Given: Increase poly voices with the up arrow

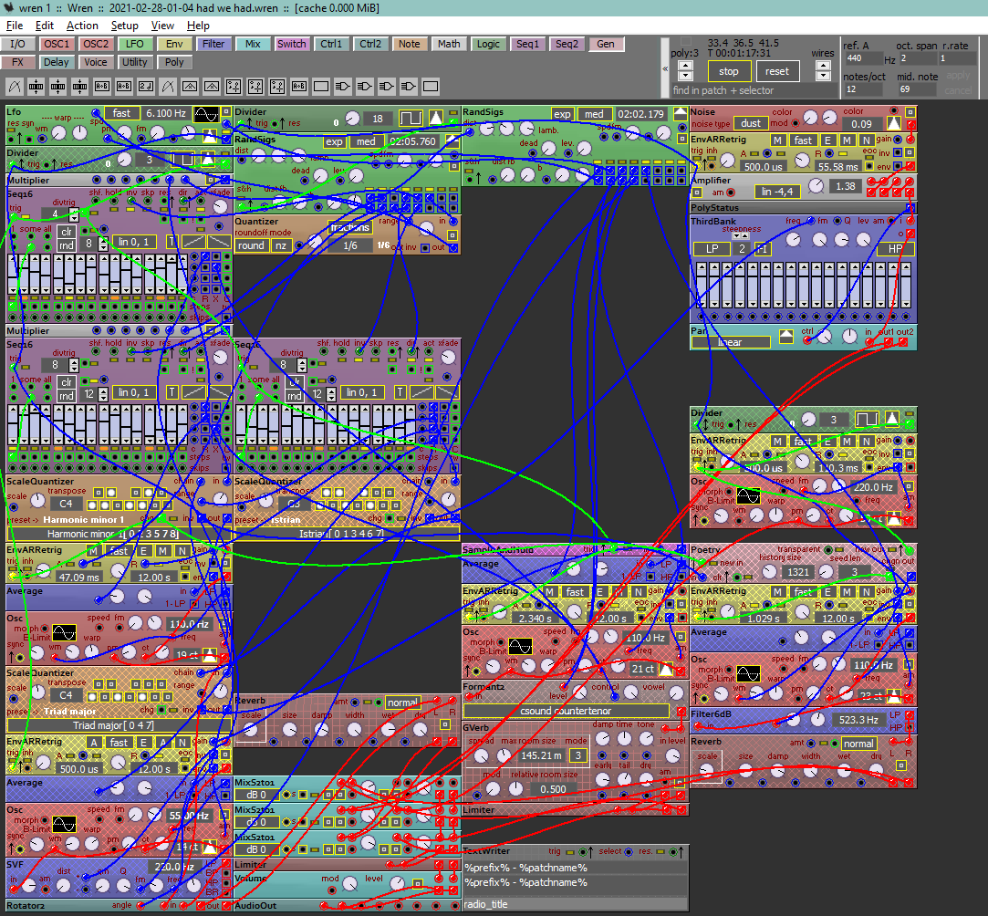Looking at the screenshot, I should (685, 65).
